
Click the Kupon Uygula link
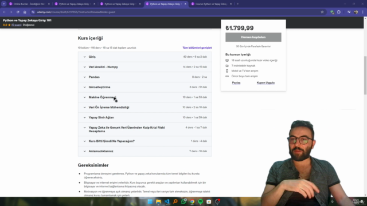coord(266,82)
